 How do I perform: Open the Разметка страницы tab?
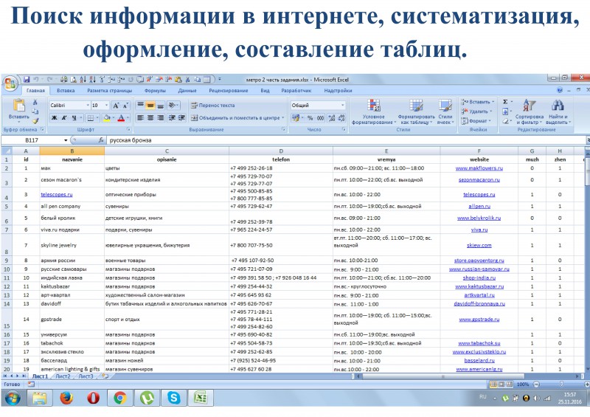(x=109, y=91)
